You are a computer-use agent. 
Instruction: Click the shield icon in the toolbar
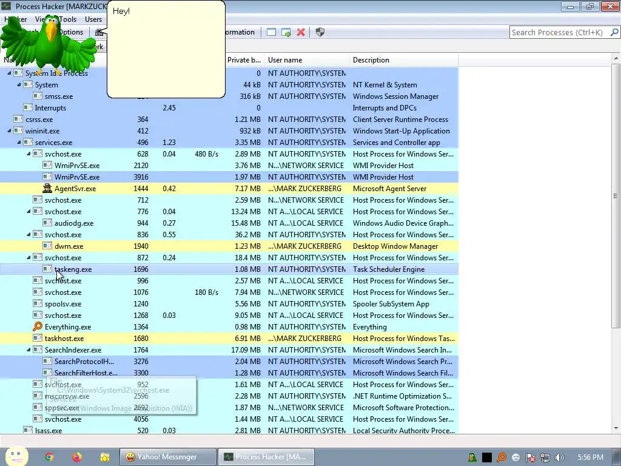click(320, 32)
